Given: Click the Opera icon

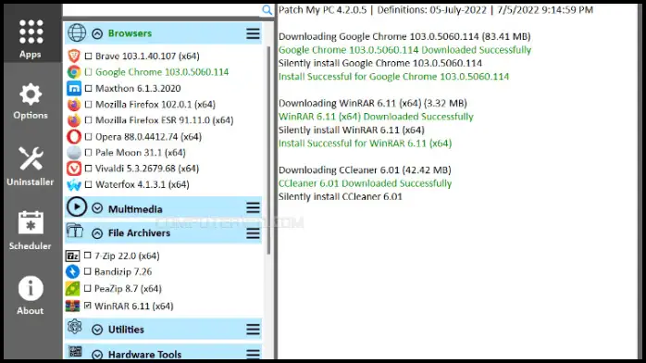Looking at the screenshot, I should coord(74,136).
